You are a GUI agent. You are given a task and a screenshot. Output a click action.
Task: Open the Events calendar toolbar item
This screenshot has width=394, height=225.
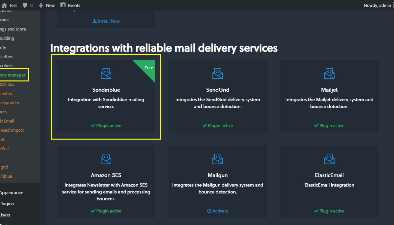(x=70, y=5)
